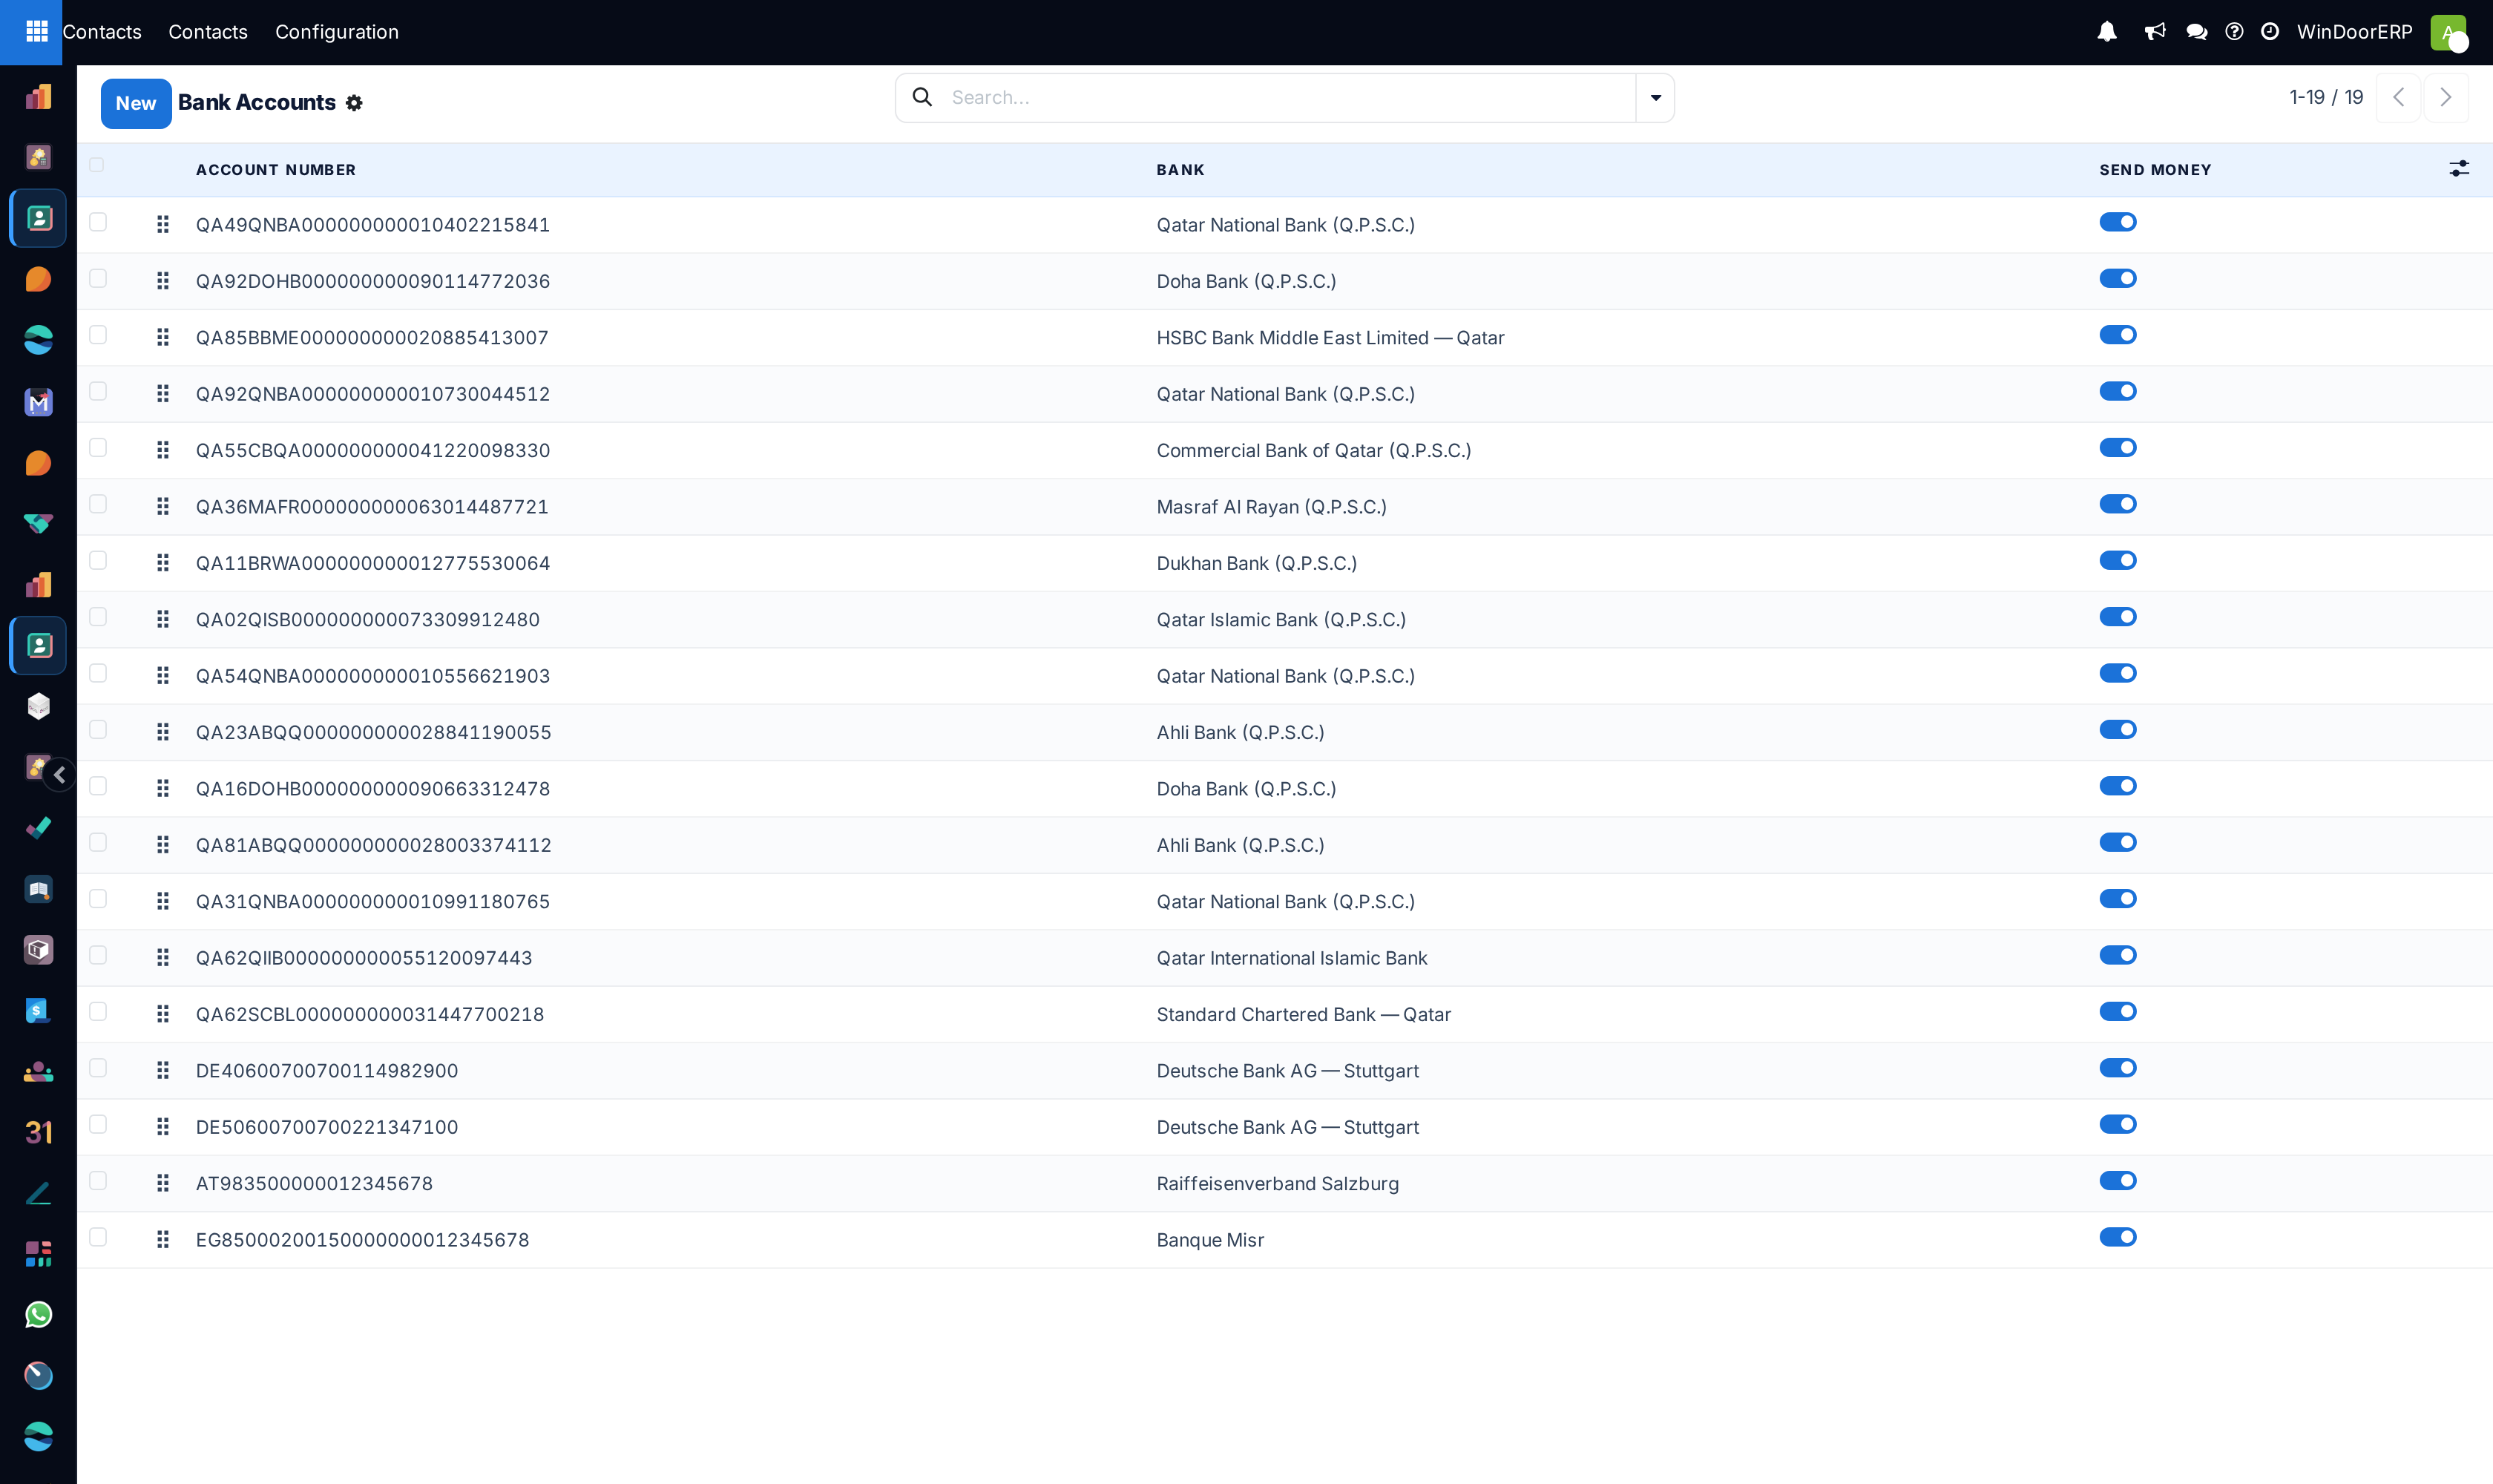
Task: Open the help question mark icon
Action: [2234, 32]
